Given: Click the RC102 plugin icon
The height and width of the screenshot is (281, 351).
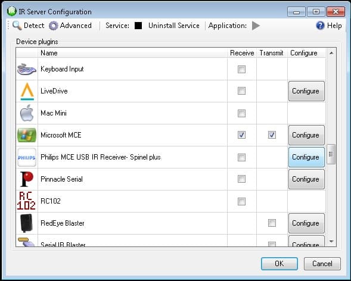Looking at the screenshot, I should [x=26, y=201].
